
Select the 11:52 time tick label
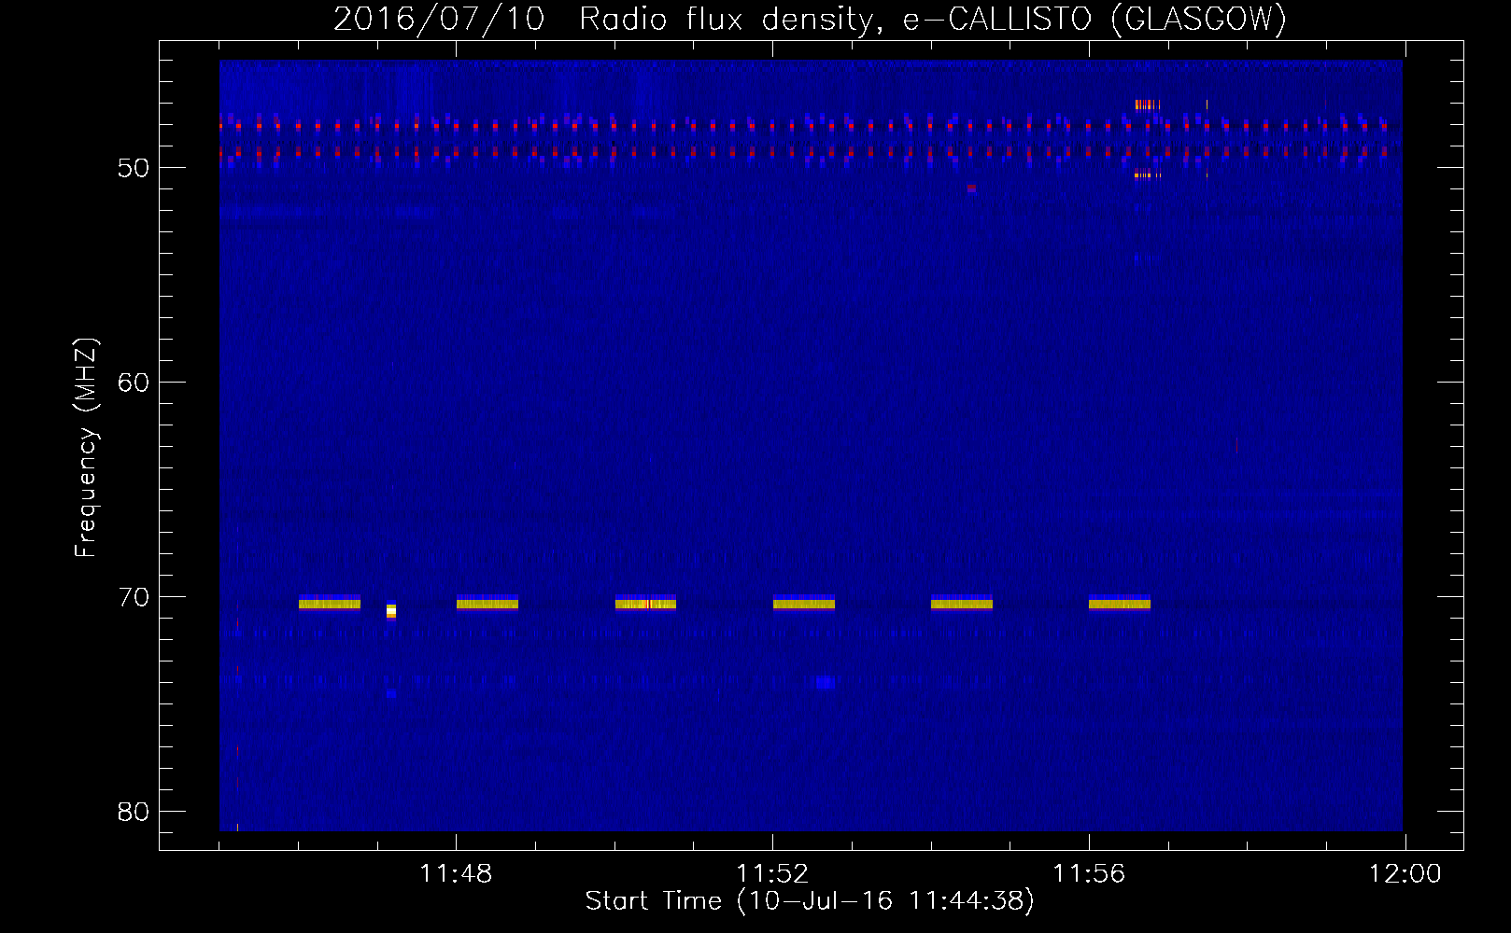pos(772,874)
